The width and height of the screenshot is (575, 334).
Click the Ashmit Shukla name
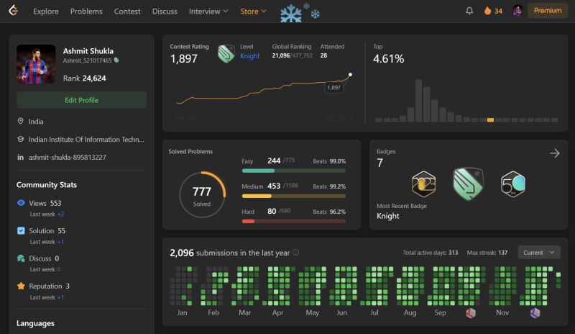[88, 51]
